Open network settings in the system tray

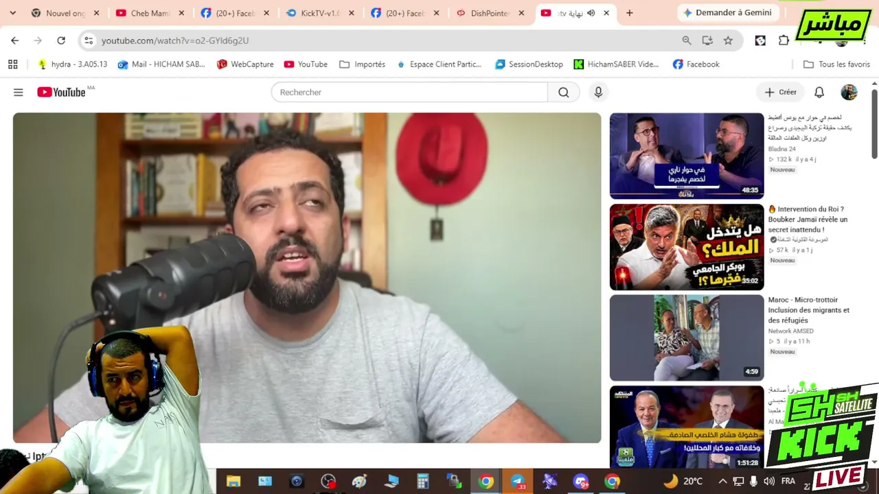738,482
